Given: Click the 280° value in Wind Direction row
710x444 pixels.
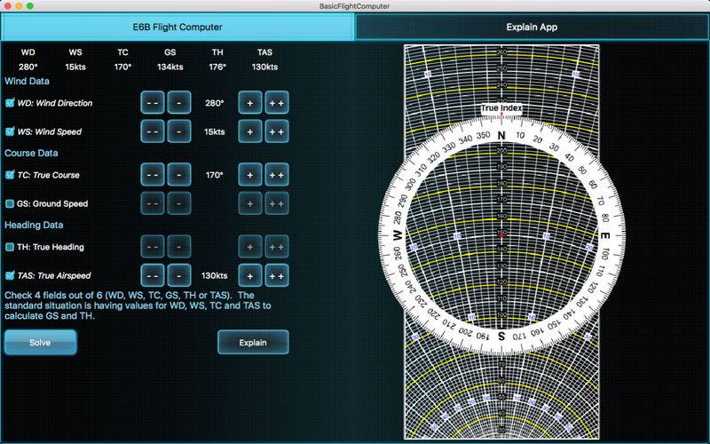Looking at the screenshot, I should (214, 103).
